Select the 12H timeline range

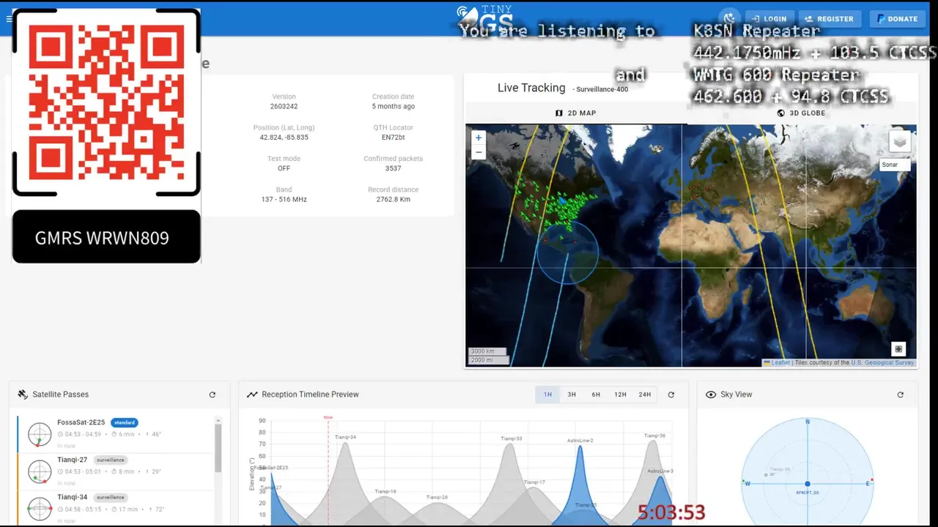pos(620,395)
